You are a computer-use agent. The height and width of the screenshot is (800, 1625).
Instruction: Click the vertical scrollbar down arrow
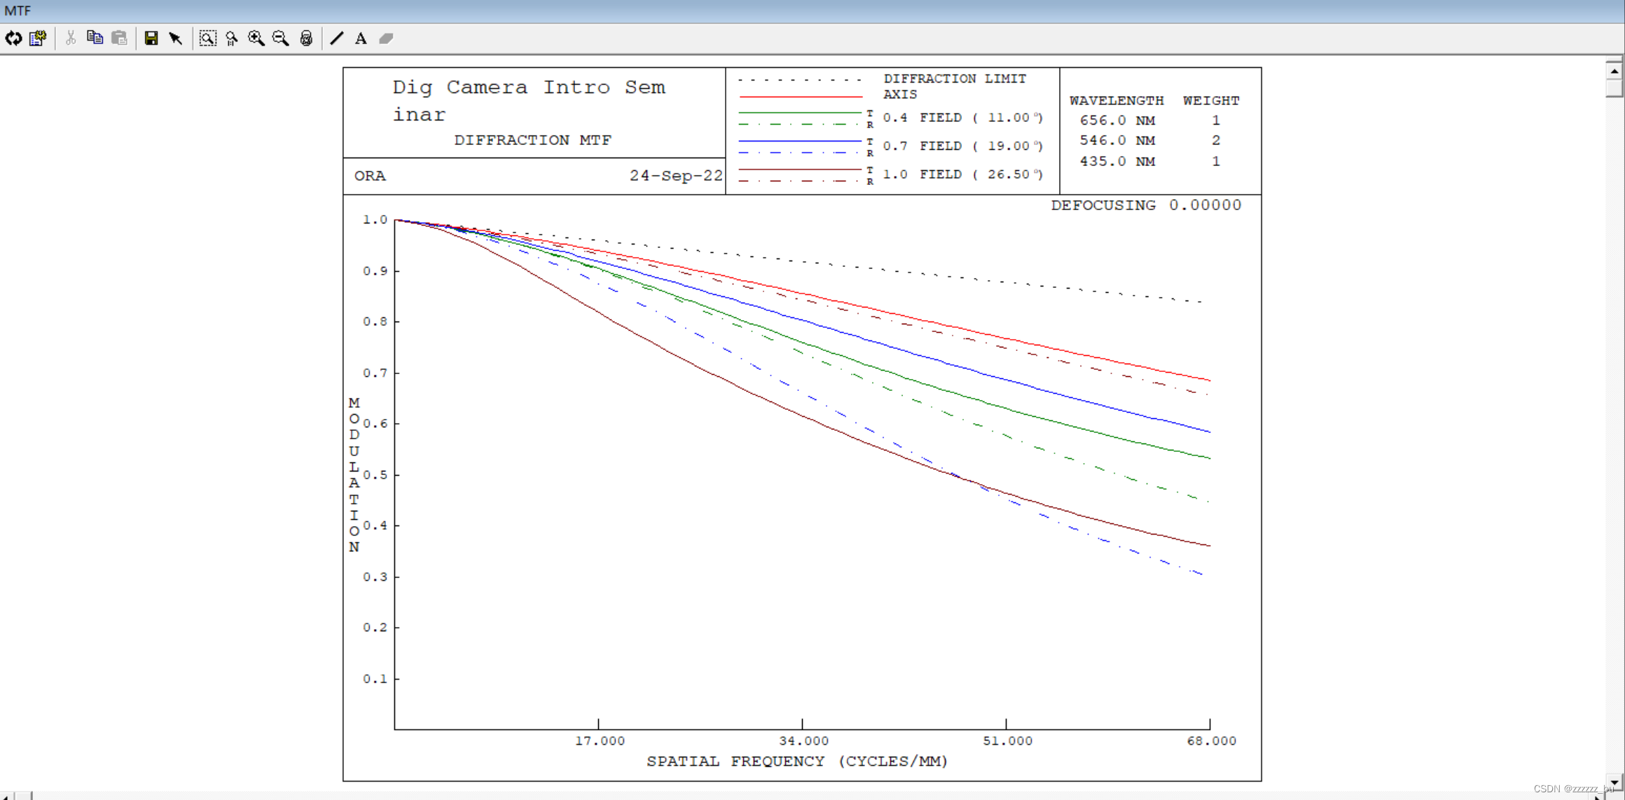(1614, 782)
